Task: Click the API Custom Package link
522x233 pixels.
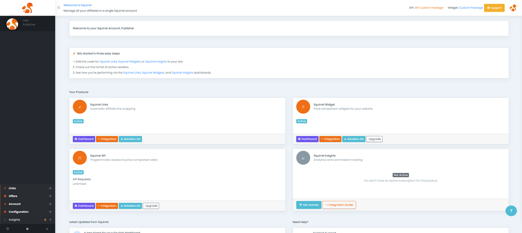Action: (x=429, y=8)
